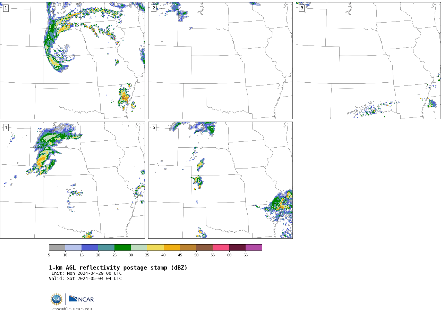This screenshot has height=313, width=444.
Task: Click the yellow 35-40 dBZ swatch
Action: tap(155, 248)
